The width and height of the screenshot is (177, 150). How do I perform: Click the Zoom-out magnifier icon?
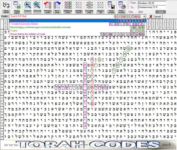click(37, 5)
